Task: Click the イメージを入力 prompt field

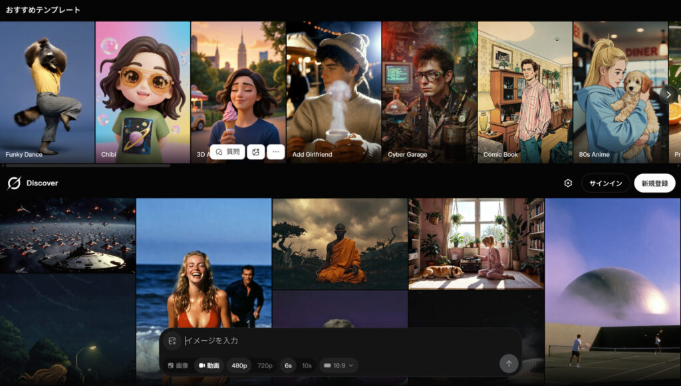Action: pos(333,341)
